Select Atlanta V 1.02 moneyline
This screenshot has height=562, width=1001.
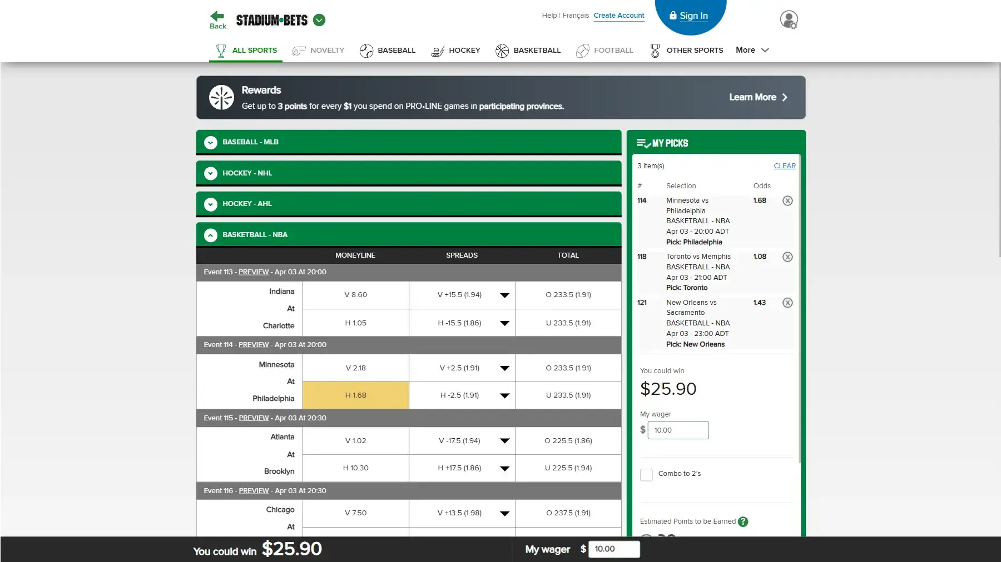(356, 441)
